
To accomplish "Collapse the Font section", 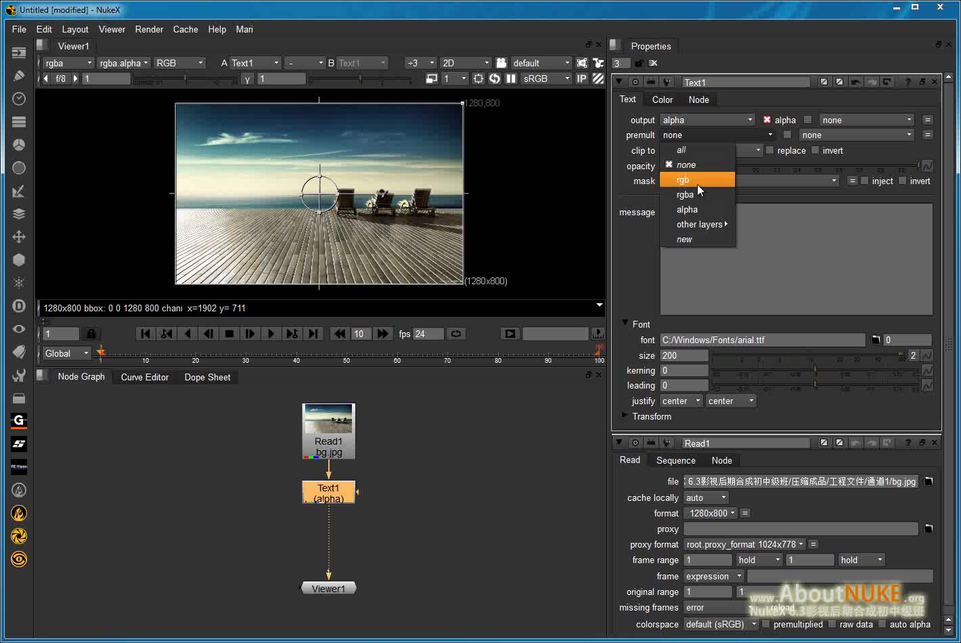I will pos(625,324).
